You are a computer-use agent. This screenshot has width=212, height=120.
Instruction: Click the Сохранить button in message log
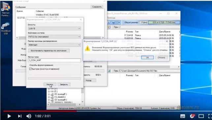point(97,7)
